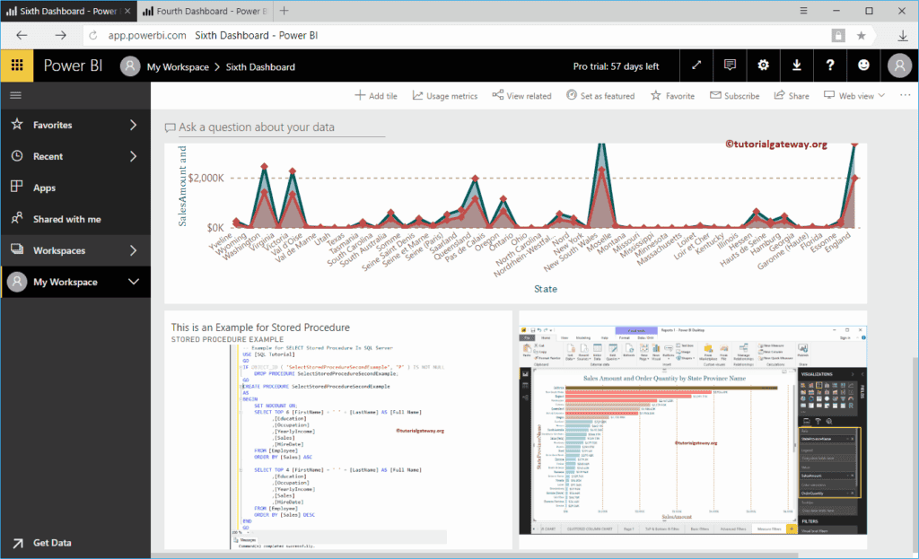Click the browser back arrow

[x=22, y=35]
